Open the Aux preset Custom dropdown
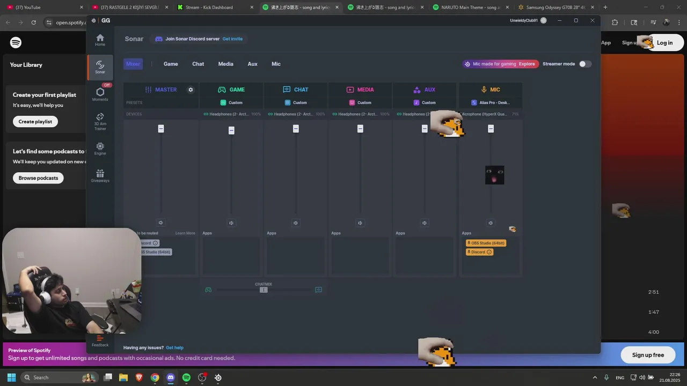The width and height of the screenshot is (687, 386). point(425,102)
